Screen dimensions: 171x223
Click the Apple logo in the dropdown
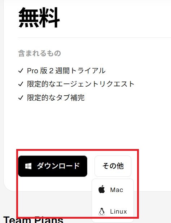click(x=102, y=189)
